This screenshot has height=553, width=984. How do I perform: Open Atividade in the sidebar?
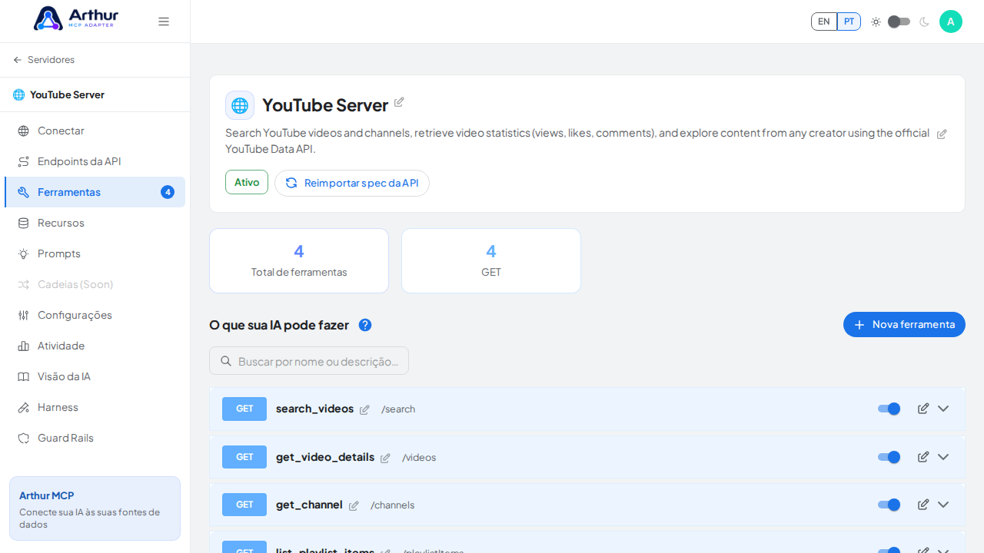[x=95, y=346]
